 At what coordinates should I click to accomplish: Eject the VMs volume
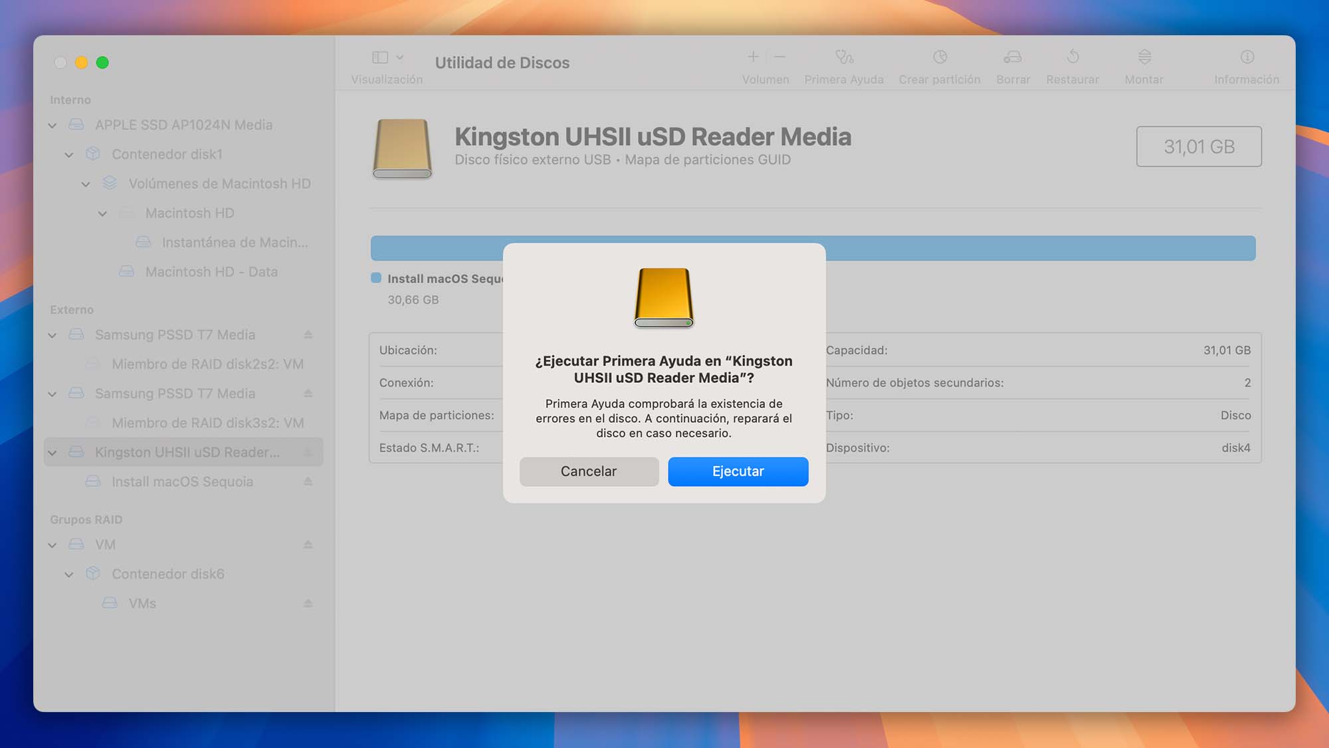[308, 603]
